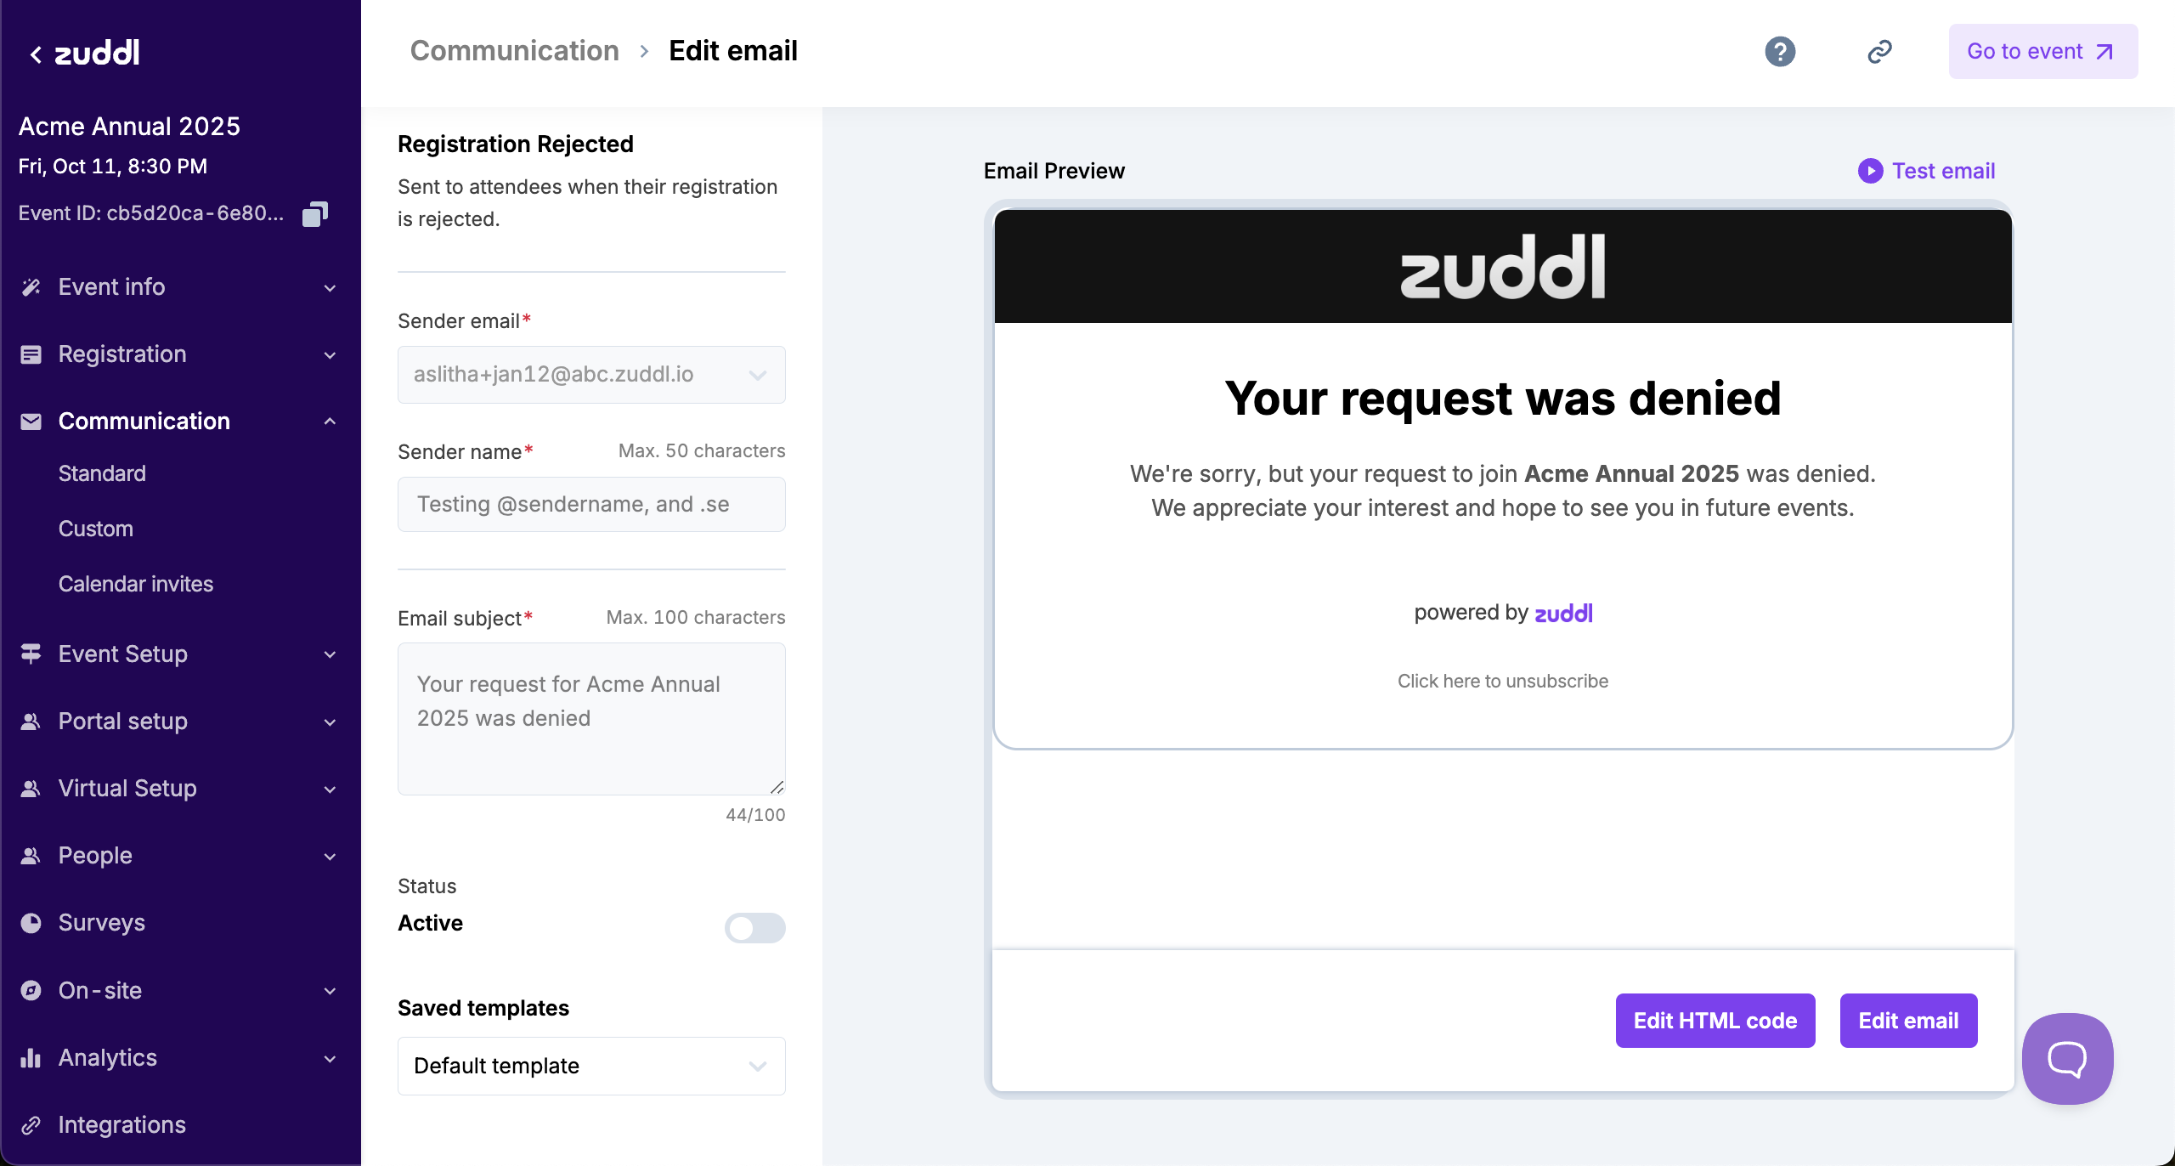The height and width of the screenshot is (1166, 2175).
Task: Click the copy link icon in header
Action: tap(1879, 52)
